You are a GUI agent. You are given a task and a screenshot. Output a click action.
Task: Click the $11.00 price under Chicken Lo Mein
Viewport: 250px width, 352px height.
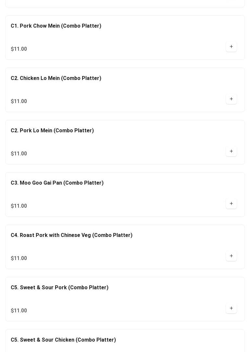(x=19, y=101)
